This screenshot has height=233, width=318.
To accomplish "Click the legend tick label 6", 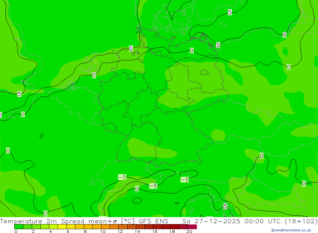I will point(68,231).
